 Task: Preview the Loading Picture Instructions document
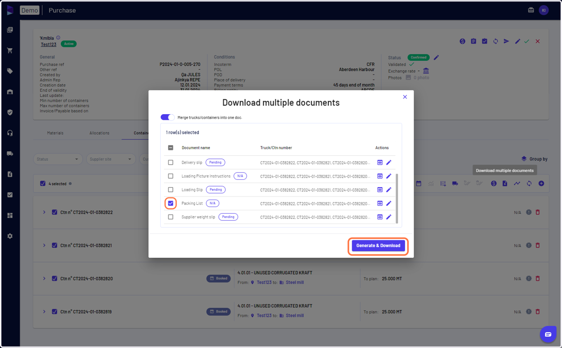(x=380, y=176)
